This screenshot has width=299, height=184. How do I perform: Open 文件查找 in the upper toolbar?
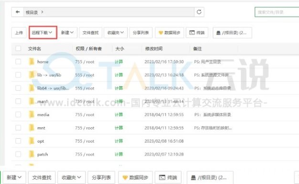pos(91,32)
